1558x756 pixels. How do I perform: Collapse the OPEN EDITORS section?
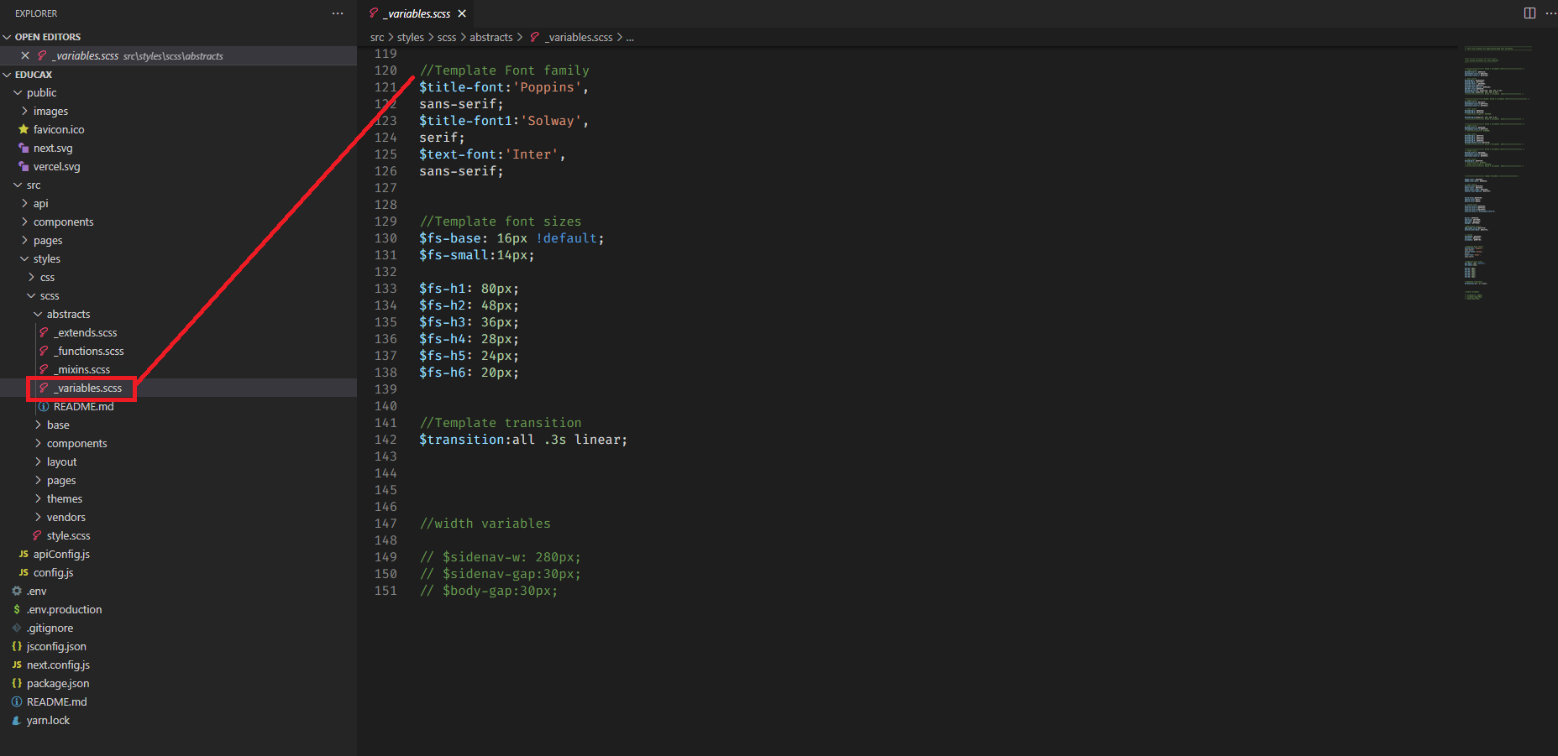click(8, 37)
